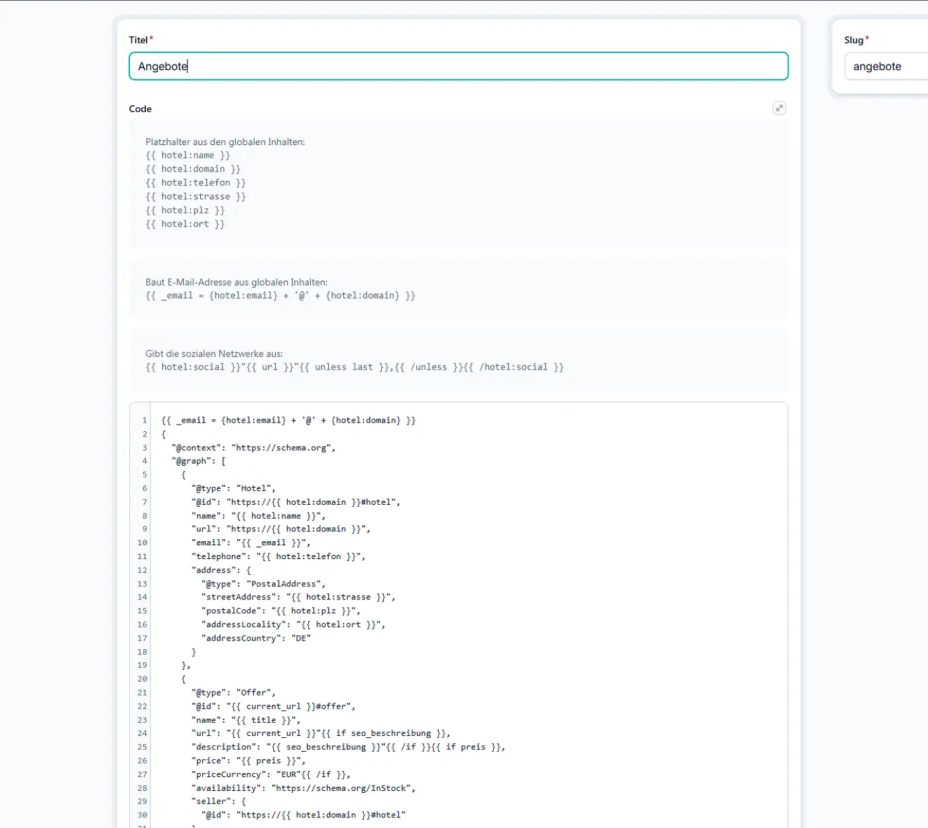Screen dimensions: 928x828
Task: Focus the Slug input field
Action: (x=885, y=66)
